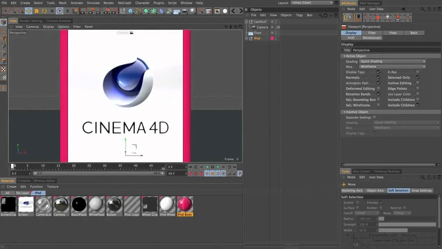Enable Separate Settings checkbox

tap(374, 117)
